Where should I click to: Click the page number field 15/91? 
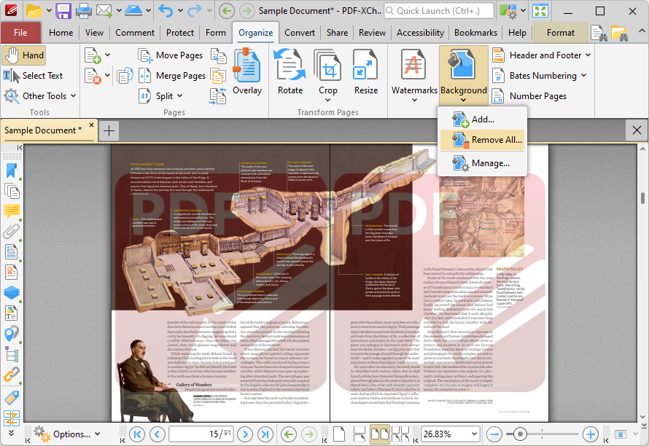[x=201, y=434]
